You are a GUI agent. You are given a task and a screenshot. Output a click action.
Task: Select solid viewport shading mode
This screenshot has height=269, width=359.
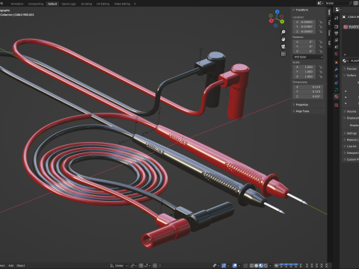click(257, 265)
